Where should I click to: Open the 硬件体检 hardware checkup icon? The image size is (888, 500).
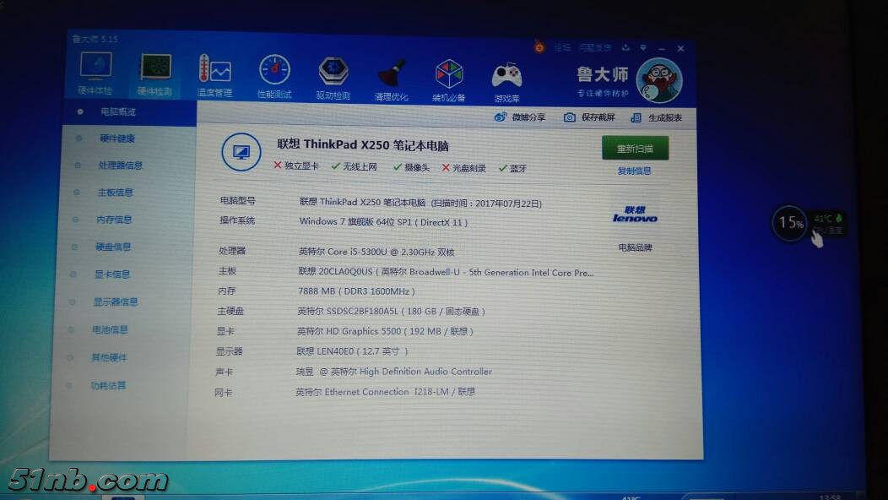(95, 73)
